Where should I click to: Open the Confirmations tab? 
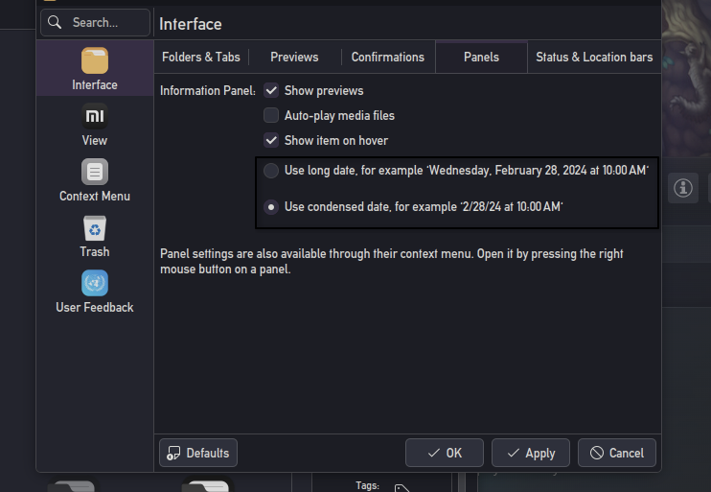(387, 58)
